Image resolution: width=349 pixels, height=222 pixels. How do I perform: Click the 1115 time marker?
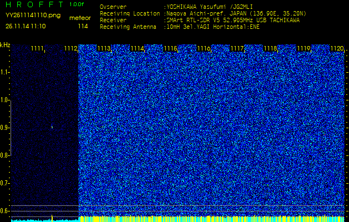[170, 48]
